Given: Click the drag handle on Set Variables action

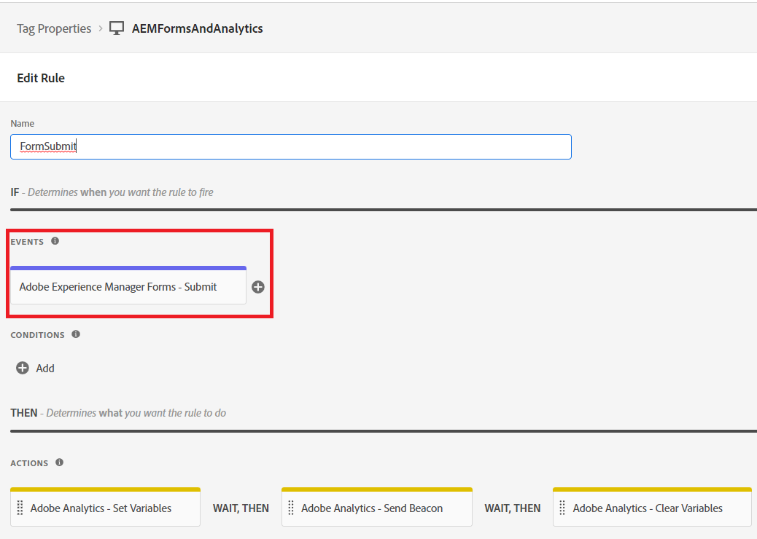Looking at the screenshot, I should coord(20,508).
